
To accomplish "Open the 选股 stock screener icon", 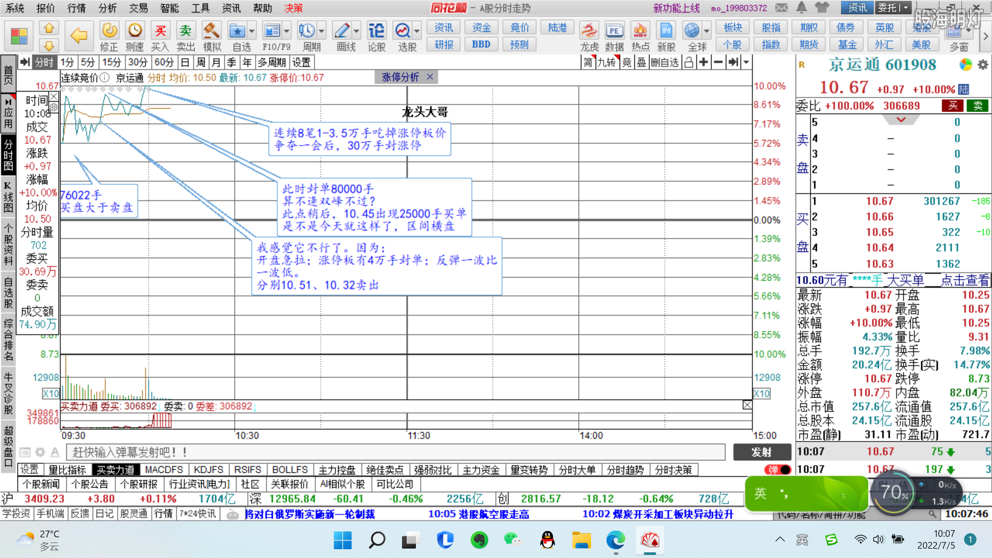I will (402, 30).
